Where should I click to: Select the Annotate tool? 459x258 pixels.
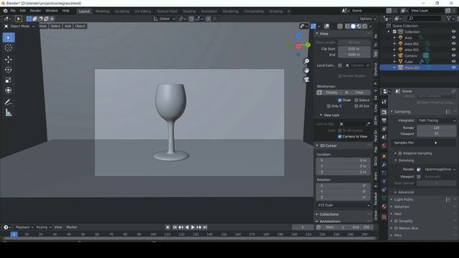point(9,102)
